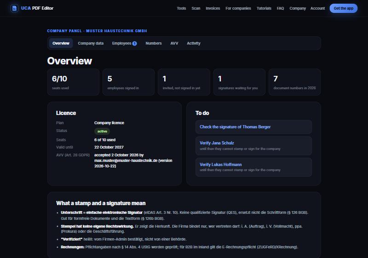Click the To do section heading

[202, 113]
